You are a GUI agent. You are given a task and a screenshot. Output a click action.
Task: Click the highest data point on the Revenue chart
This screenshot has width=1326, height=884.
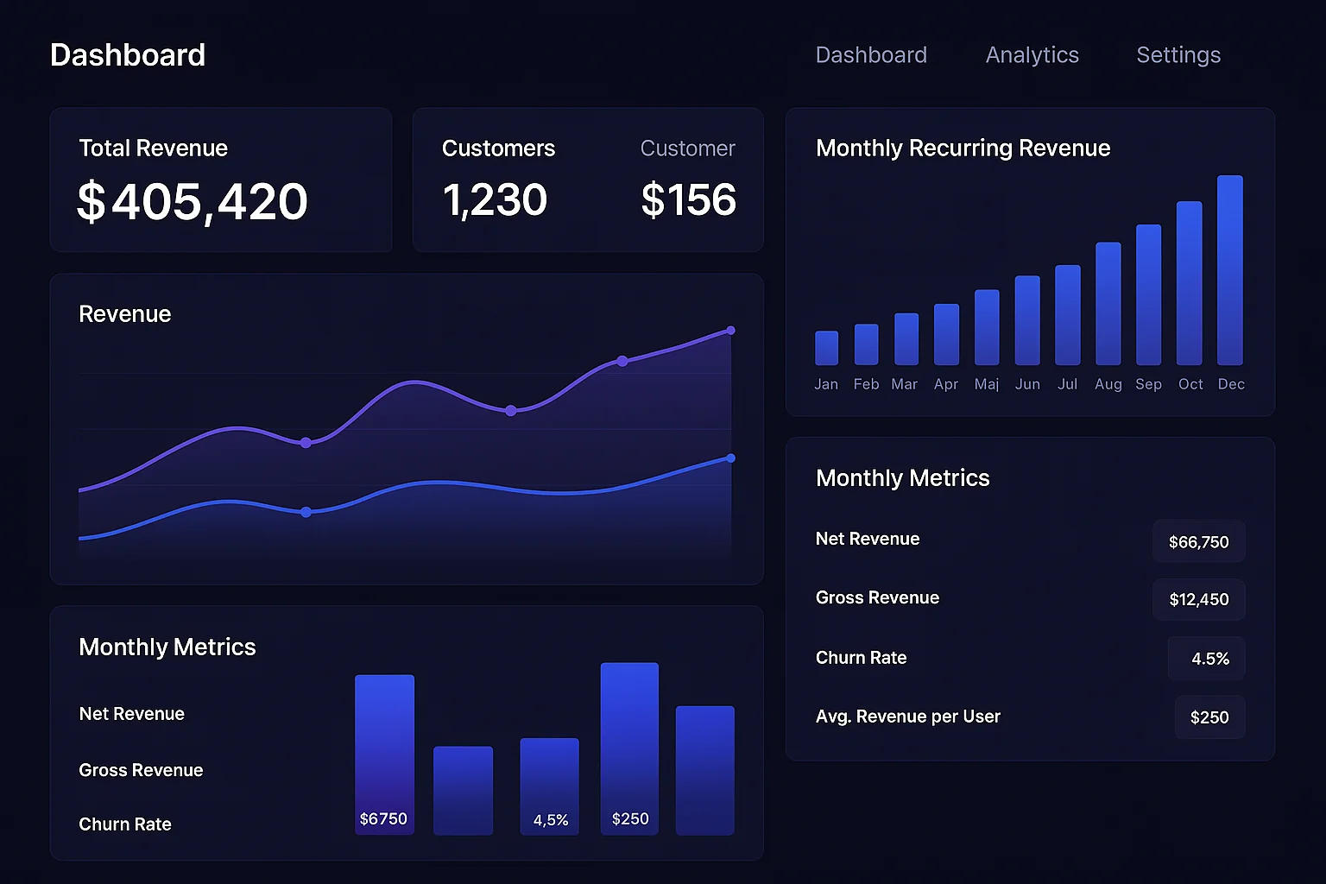(730, 330)
